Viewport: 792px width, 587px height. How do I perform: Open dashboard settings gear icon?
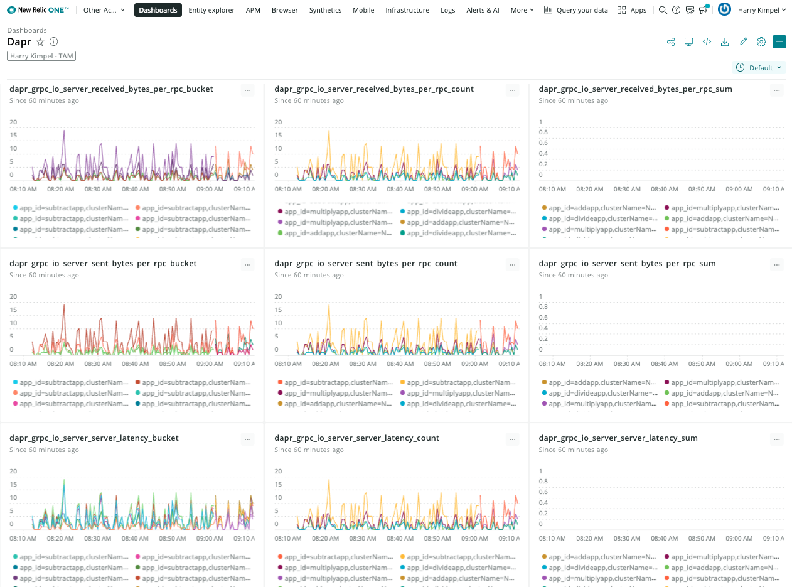761,42
